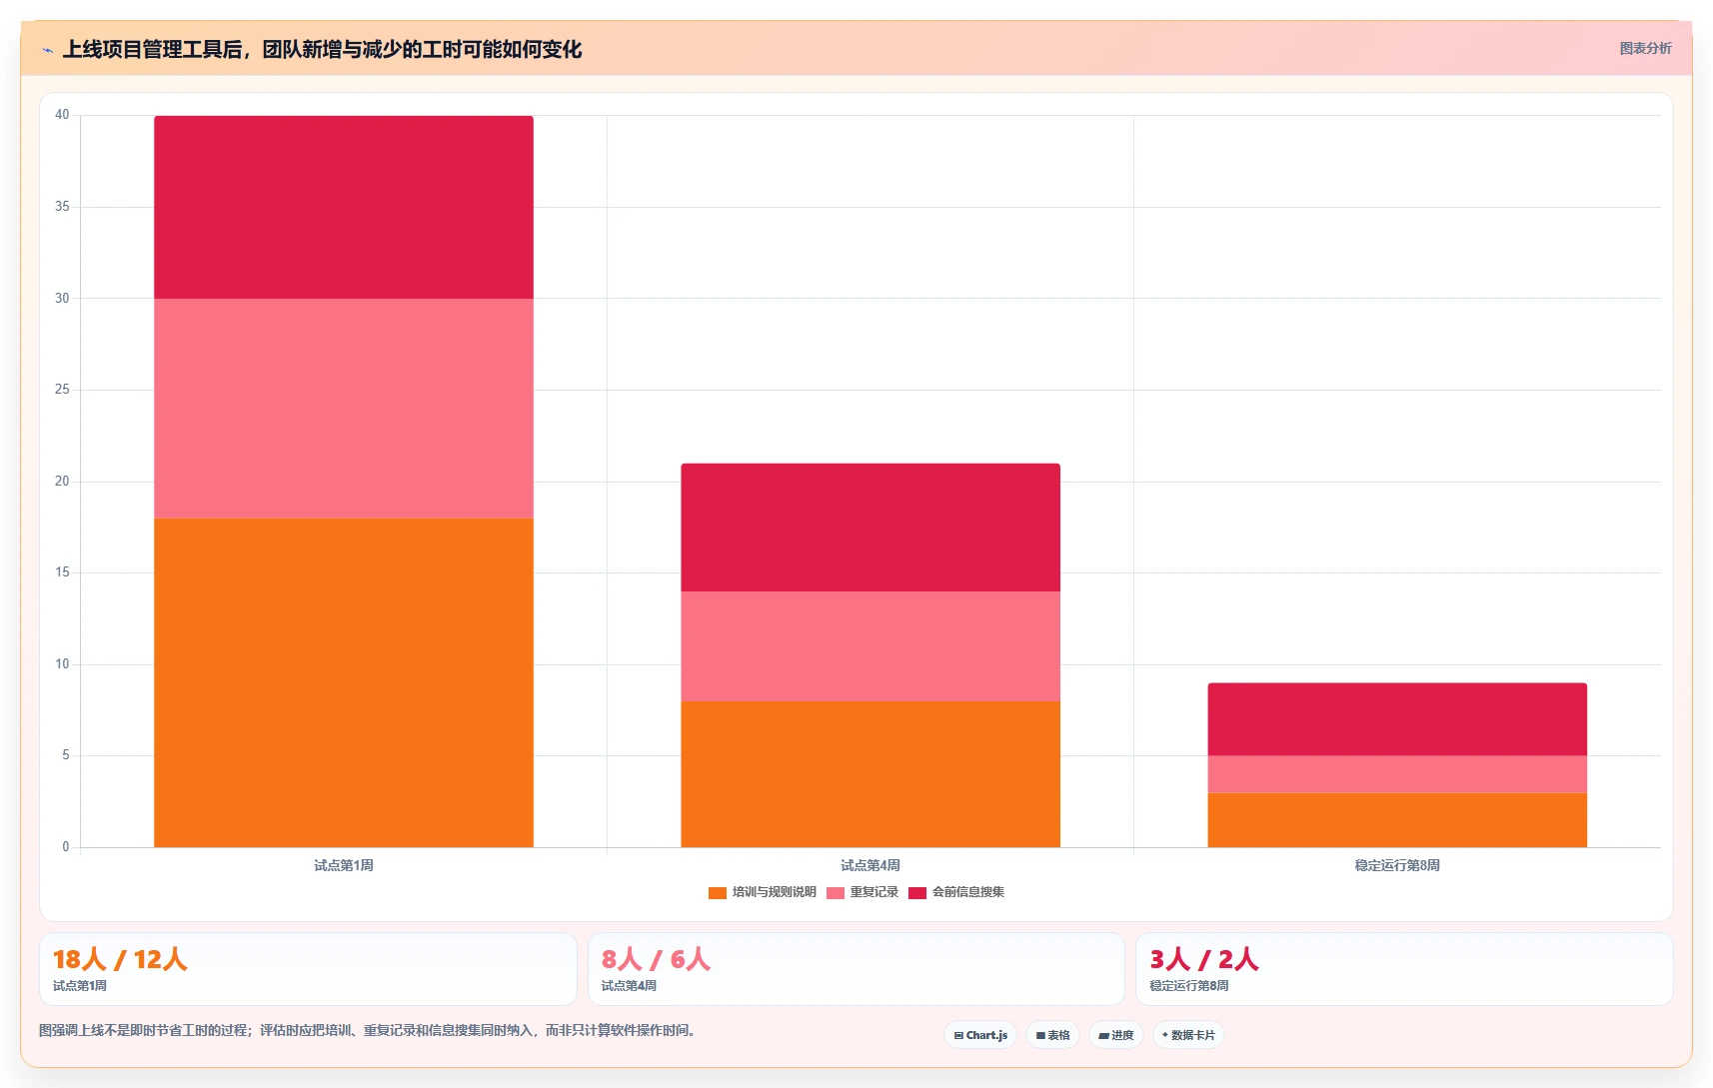1713x1088 pixels.
Task: Toggle the 培训与规则说明 legend item
Action: [x=763, y=892]
